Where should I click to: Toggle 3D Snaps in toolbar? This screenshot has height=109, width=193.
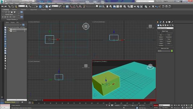tap(71, 6)
